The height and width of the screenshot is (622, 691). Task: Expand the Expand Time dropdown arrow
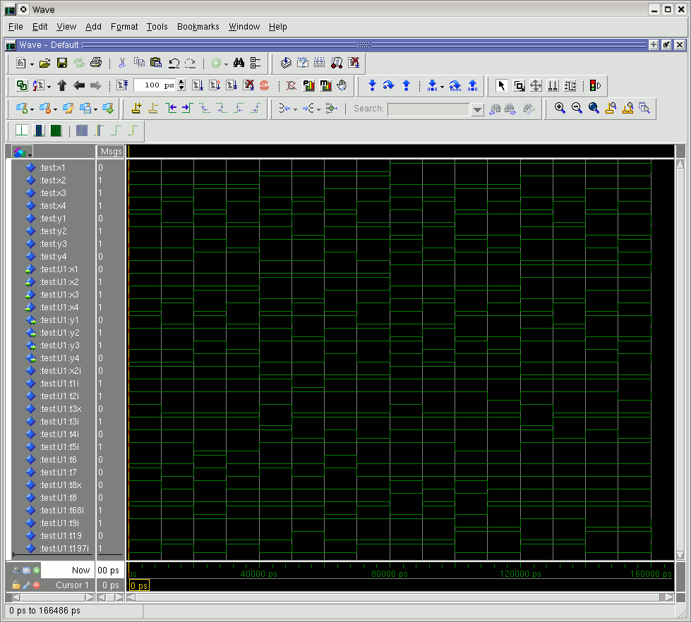(318, 109)
